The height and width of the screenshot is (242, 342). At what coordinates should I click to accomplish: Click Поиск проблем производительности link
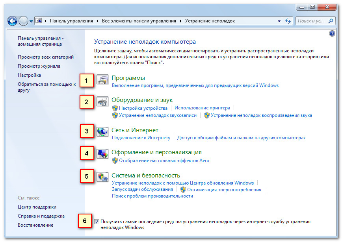(x=152, y=196)
